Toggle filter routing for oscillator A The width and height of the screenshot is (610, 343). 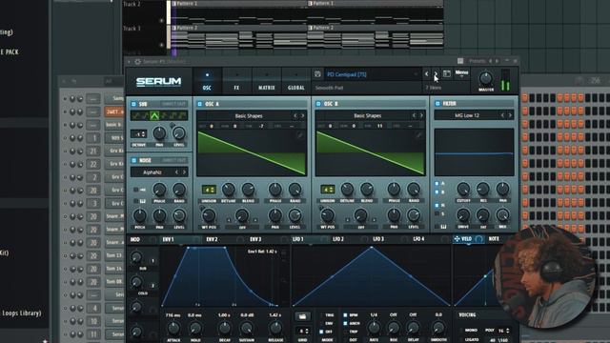(x=437, y=183)
